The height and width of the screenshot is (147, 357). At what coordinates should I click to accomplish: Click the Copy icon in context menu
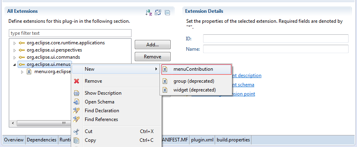pyautogui.click(x=77, y=140)
